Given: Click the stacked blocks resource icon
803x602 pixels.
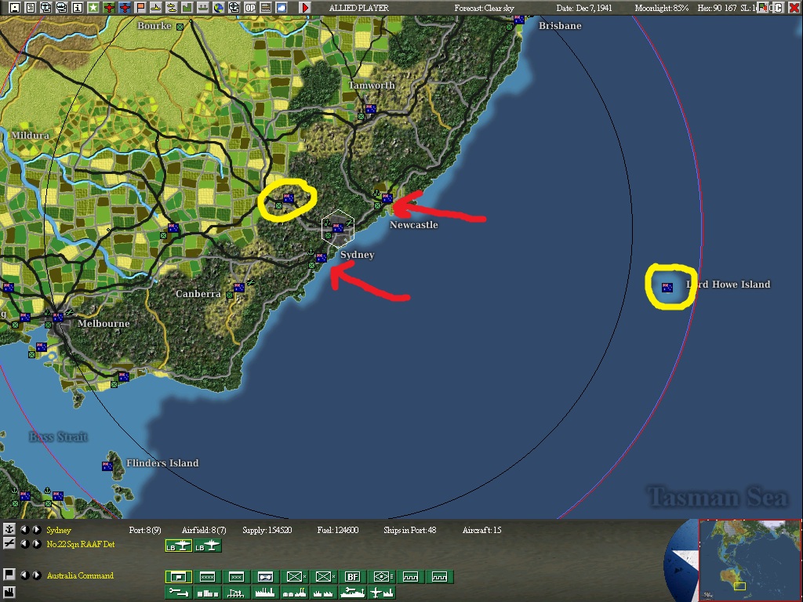Looking at the screenshot, I should [x=207, y=593].
